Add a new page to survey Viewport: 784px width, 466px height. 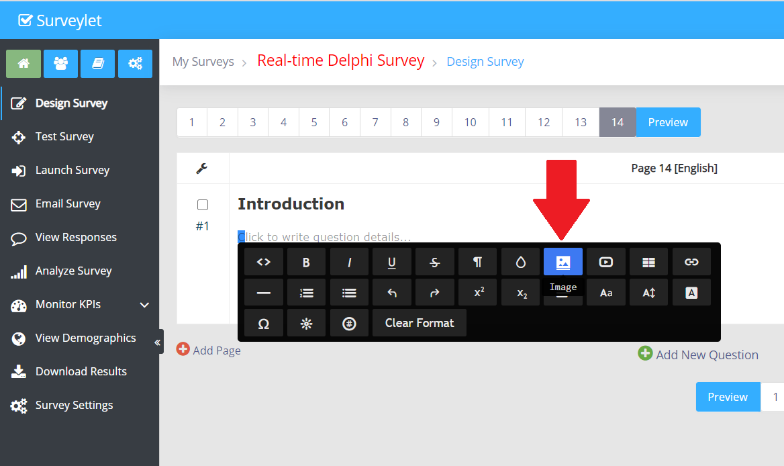[x=209, y=350]
